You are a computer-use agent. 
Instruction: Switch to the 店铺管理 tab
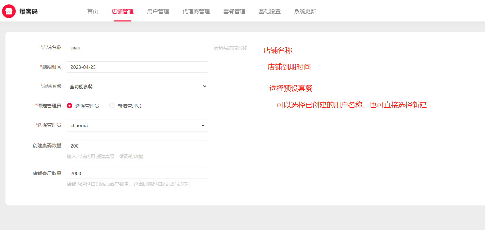pos(123,11)
